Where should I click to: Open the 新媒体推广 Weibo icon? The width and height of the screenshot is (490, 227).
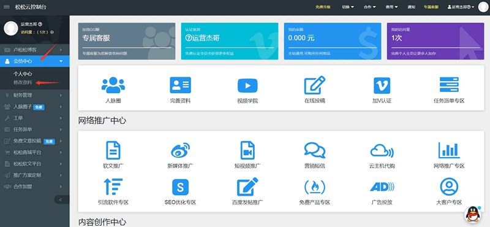(x=180, y=150)
